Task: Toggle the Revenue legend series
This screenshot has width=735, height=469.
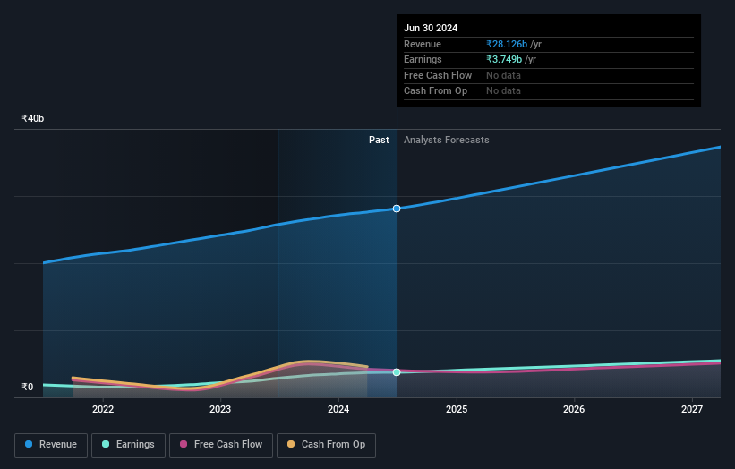Action: pyautogui.click(x=51, y=445)
